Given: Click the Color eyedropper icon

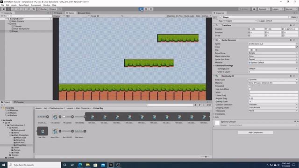Looking at the screenshot, I should pos(297,47).
